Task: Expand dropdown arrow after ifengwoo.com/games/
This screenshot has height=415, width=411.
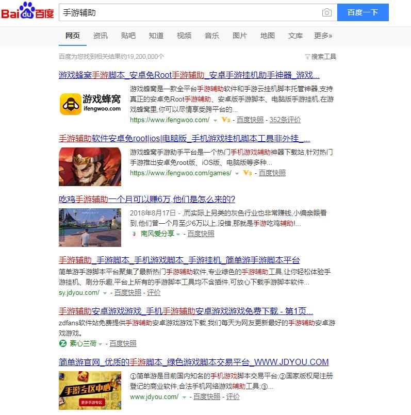Action: (237, 174)
